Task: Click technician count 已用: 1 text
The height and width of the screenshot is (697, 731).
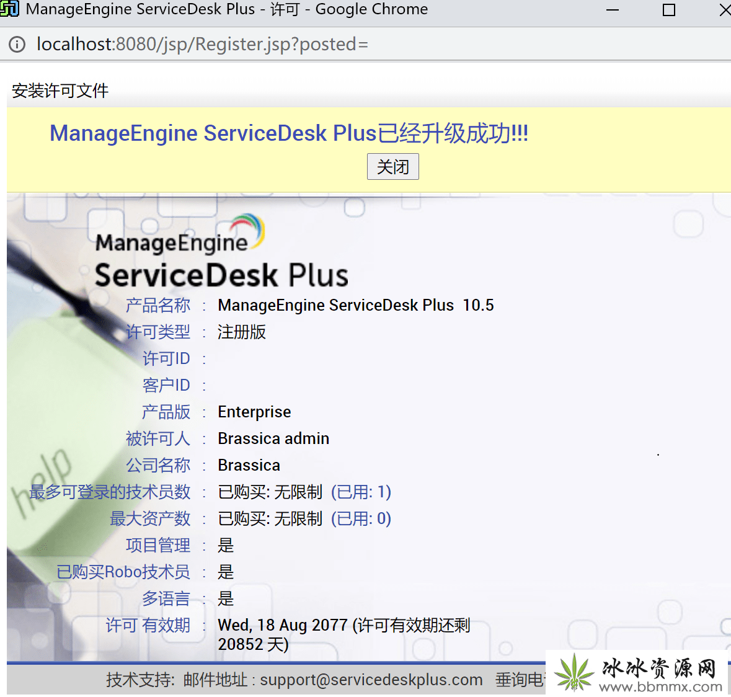Action: coord(361,492)
